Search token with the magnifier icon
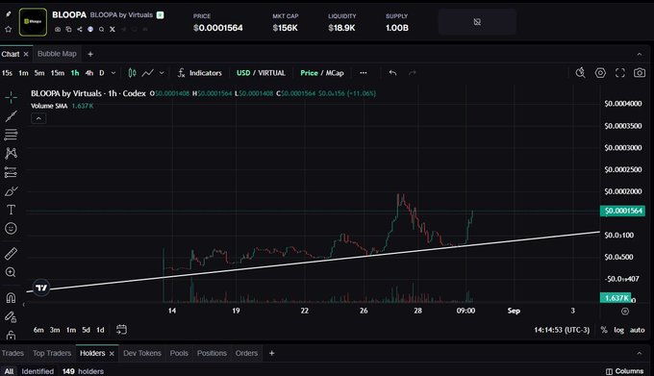Image resolution: width=654 pixels, height=376 pixels. (x=101, y=29)
